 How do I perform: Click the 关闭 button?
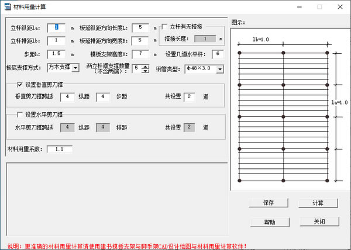(318, 222)
